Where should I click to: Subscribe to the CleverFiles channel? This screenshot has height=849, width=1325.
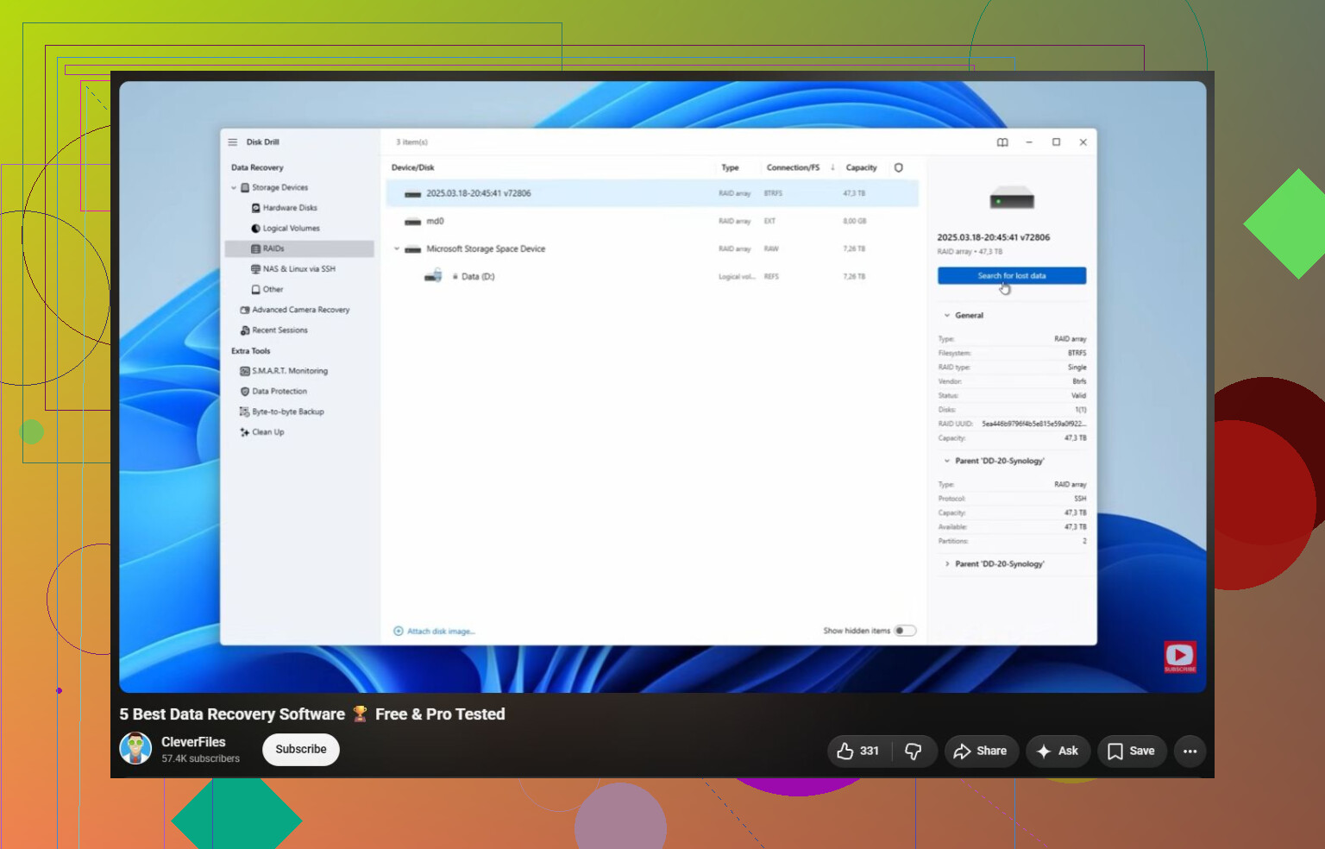point(301,750)
